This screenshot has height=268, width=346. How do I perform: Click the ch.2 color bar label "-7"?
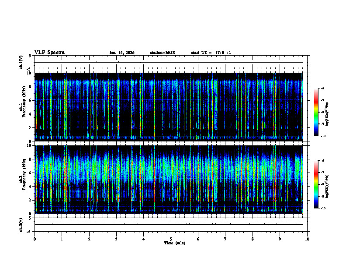322,173
